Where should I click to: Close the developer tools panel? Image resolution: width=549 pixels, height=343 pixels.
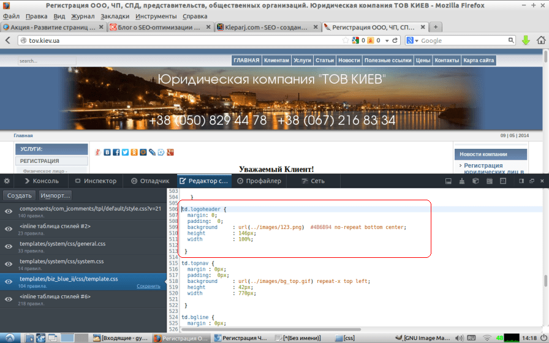542,181
